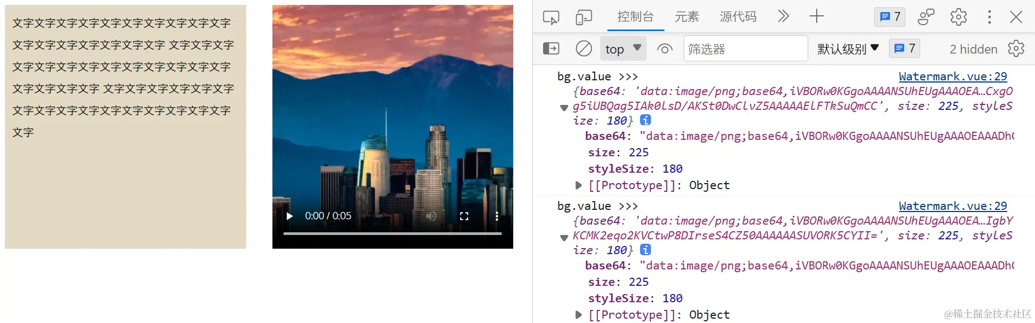Select the second object's base64 property row
This screenshot has height=323, width=1035.
click(799, 266)
